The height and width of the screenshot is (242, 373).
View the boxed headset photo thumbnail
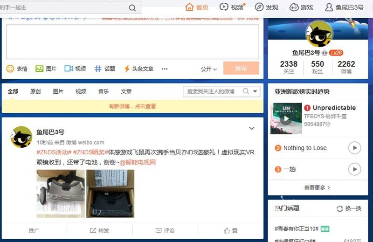111,194
